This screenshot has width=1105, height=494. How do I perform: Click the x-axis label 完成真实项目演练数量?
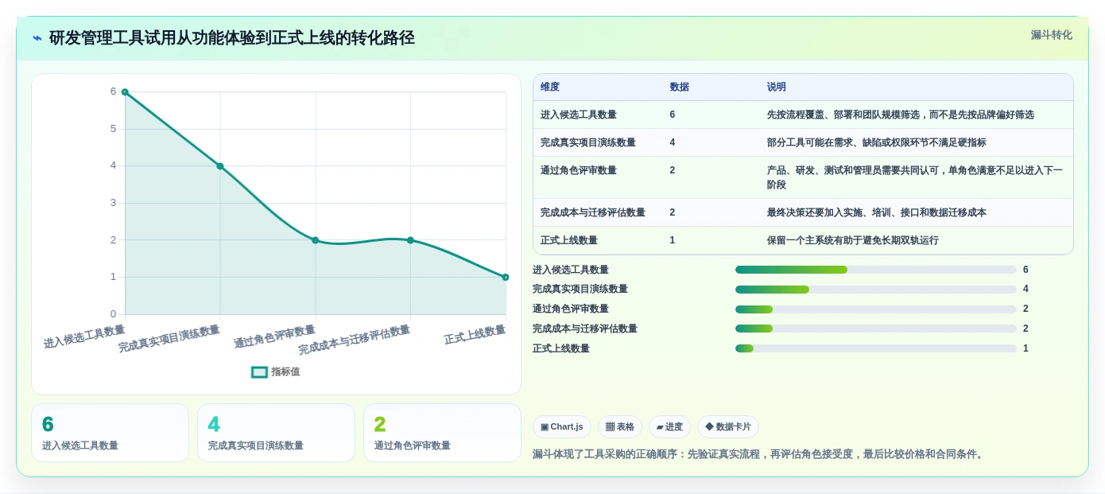coord(169,339)
